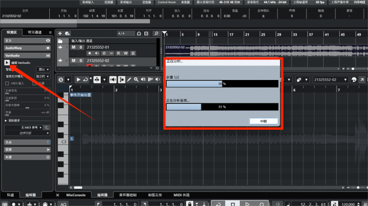This screenshot has height=206, width=368.
Task: Click the 中断 button in analysis dialog
Action: click(x=264, y=121)
